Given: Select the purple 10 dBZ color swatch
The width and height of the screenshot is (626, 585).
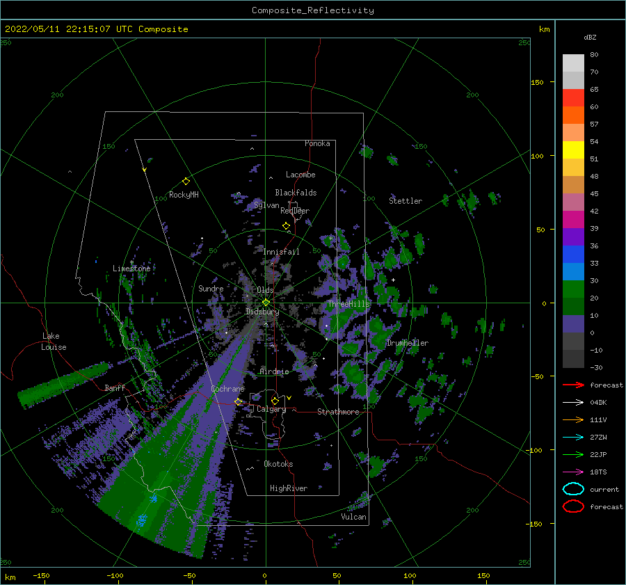Looking at the screenshot, I should point(573,324).
